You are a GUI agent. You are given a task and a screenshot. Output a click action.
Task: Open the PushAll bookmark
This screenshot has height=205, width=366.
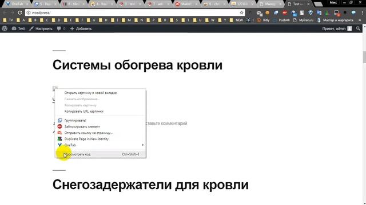pyautogui.click(x=281, y=20)
